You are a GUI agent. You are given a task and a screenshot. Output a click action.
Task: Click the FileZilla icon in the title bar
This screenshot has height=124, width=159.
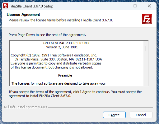click(x=5, y=6)
